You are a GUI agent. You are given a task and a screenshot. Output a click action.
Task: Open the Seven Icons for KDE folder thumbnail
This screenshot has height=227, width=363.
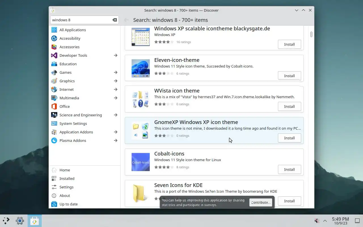(141, 194)
